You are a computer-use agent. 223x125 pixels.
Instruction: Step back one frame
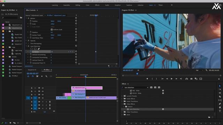point(167,79)
